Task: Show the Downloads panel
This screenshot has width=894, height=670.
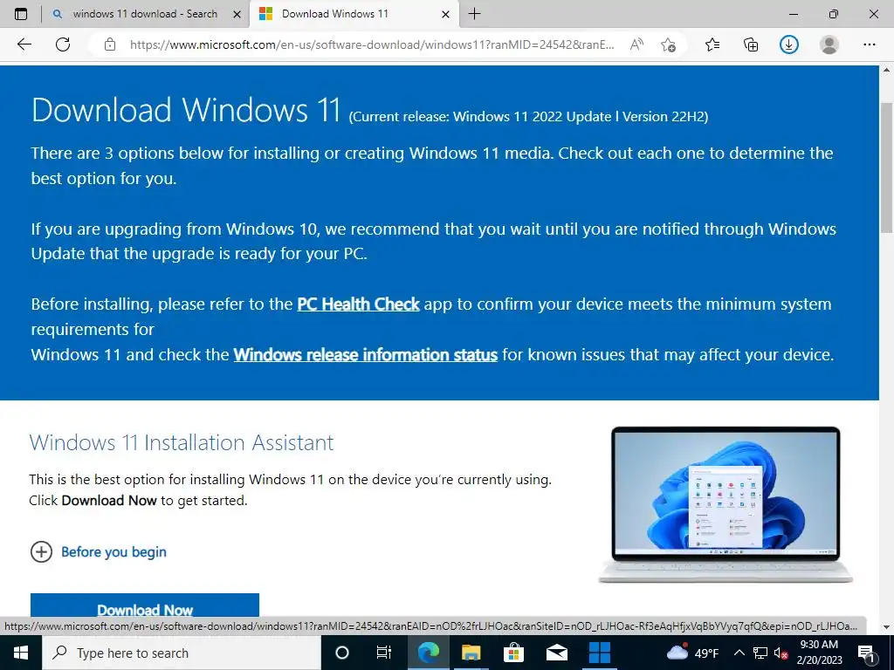Action: pos(789,44)
